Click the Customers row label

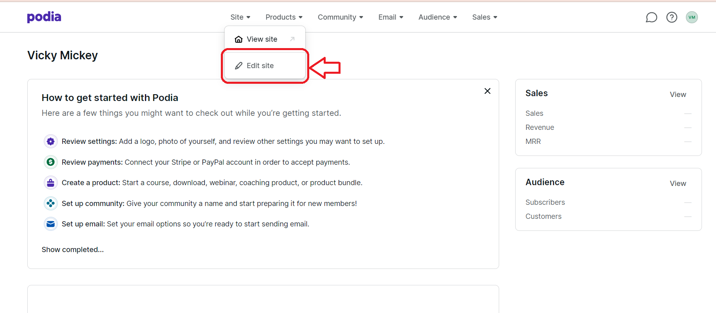tap(543, 216)
